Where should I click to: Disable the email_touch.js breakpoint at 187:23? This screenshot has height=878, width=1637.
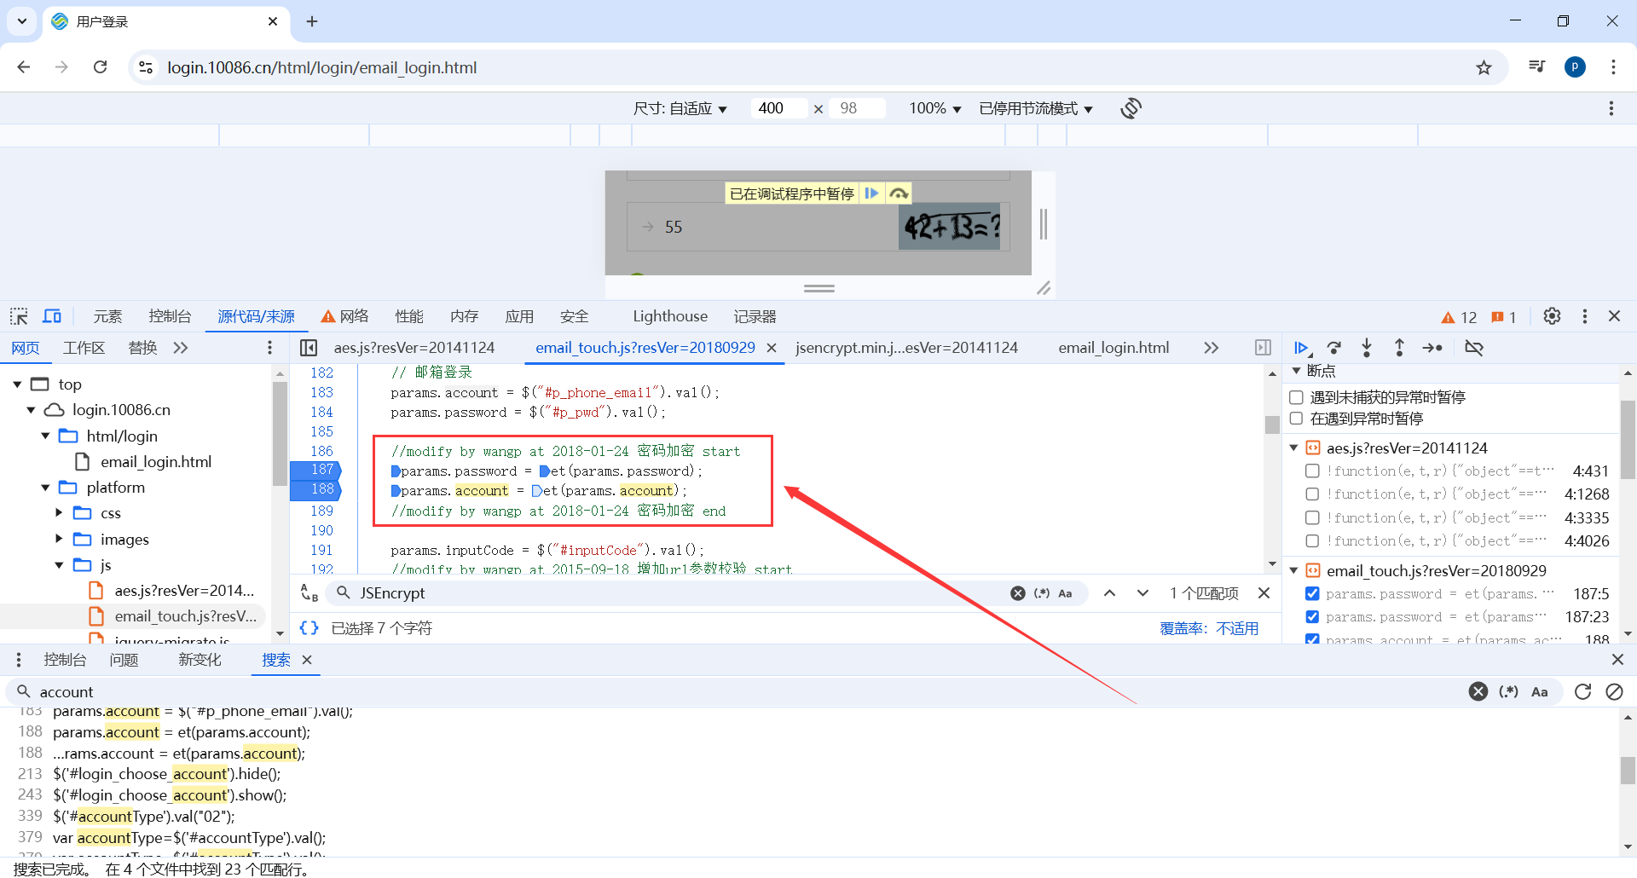coord(1312,616)
